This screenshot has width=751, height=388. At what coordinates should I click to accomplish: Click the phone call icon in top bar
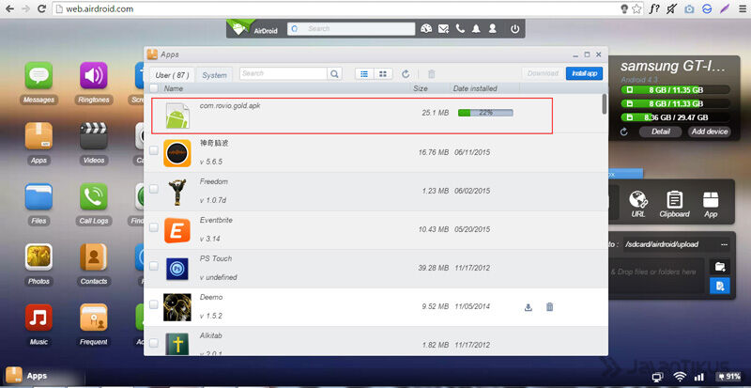(460, 29)
